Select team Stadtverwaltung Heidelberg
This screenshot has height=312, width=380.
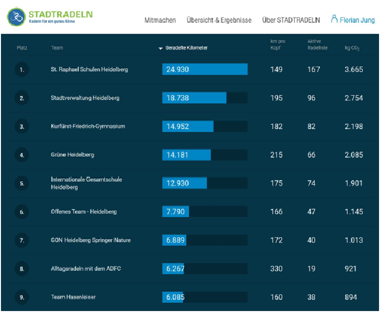click(x=85, y=98)
